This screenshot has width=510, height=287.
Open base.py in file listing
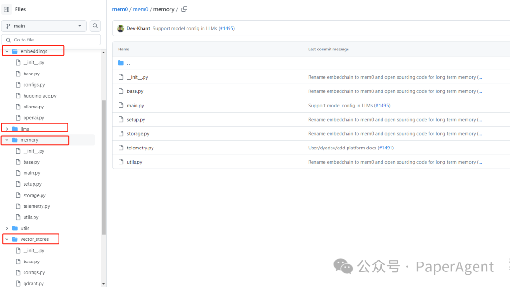135,91
